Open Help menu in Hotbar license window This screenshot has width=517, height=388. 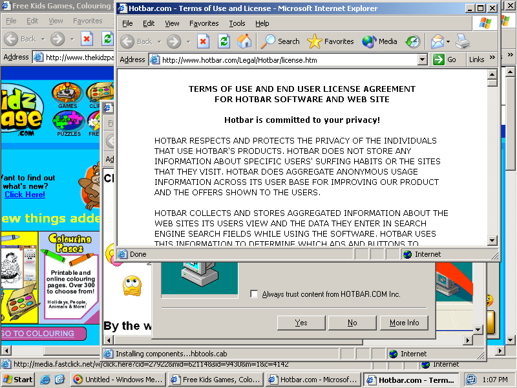pos(262,23)
